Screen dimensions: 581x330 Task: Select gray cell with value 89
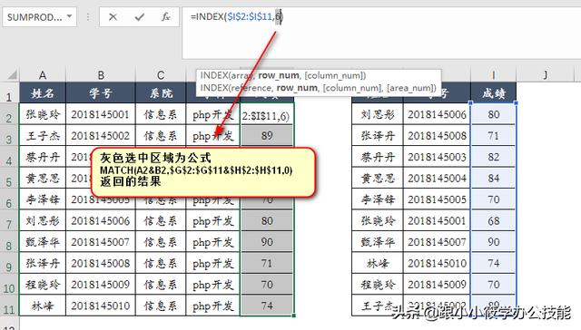click(x=267, y=136)
